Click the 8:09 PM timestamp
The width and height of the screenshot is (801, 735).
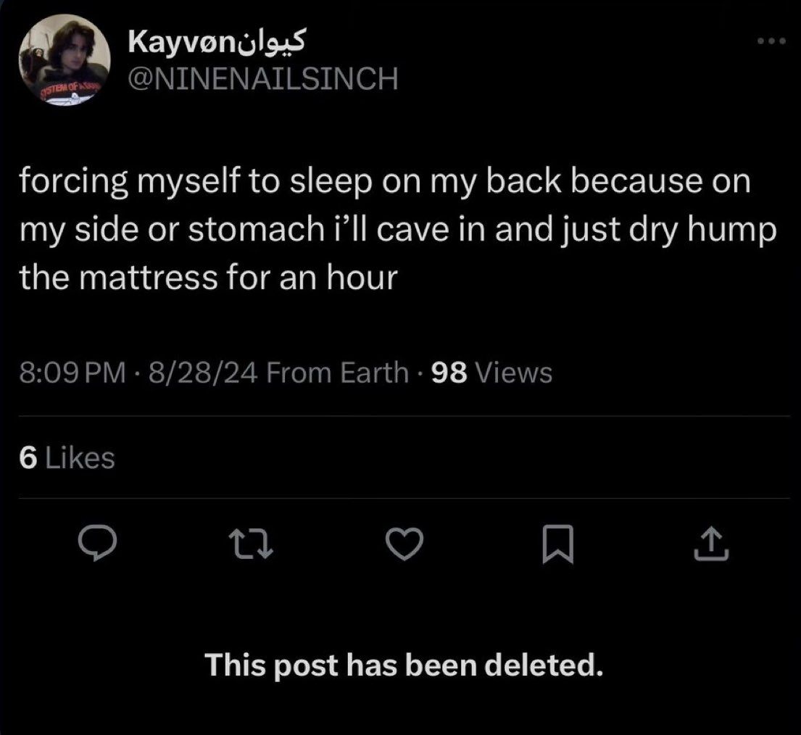click(x=72, y=373)
